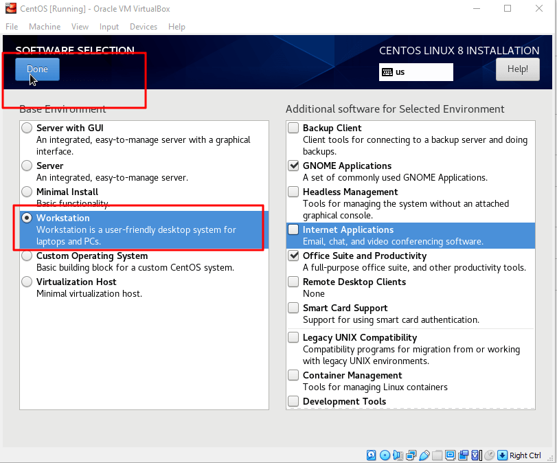Click the Help! button
557x463 pixels.
point(518,69)
